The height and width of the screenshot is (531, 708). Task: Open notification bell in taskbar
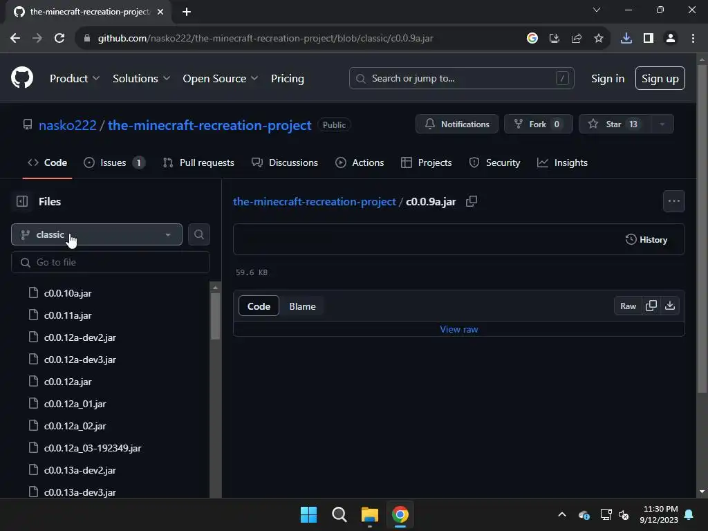coord(689,514)
